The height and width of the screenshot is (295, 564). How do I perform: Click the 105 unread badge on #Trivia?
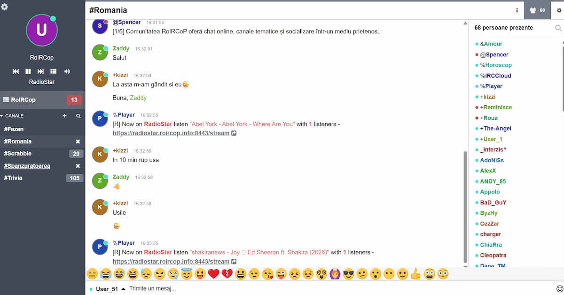[x=75, y=178]
